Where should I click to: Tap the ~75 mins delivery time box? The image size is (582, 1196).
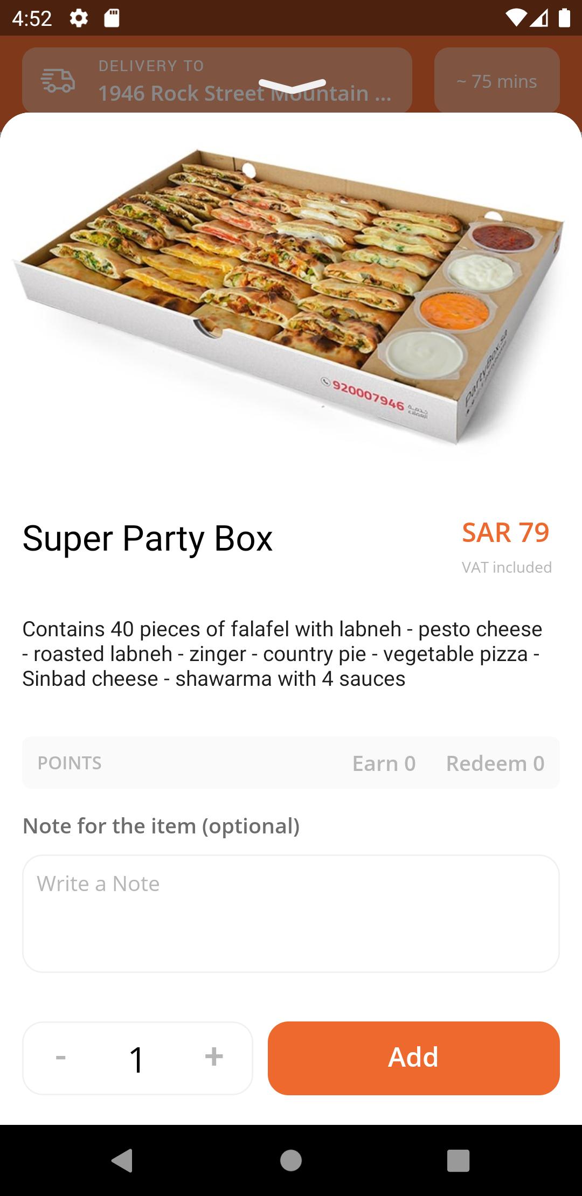(x=497, y=81)
